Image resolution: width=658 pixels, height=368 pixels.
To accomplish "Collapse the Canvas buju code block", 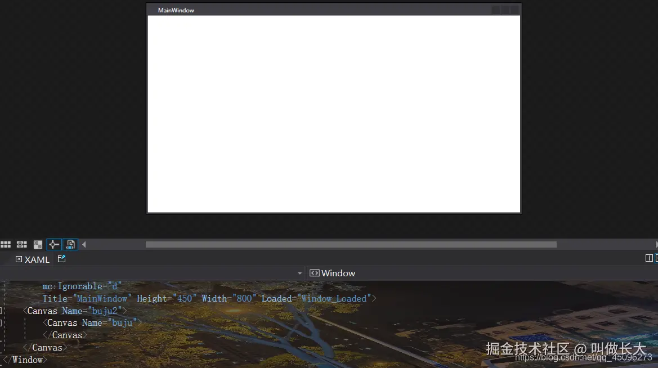I will [1, 323].
